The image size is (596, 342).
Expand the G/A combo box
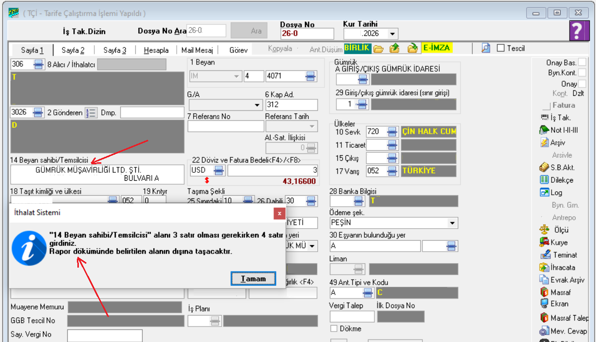tap(258, 105)
